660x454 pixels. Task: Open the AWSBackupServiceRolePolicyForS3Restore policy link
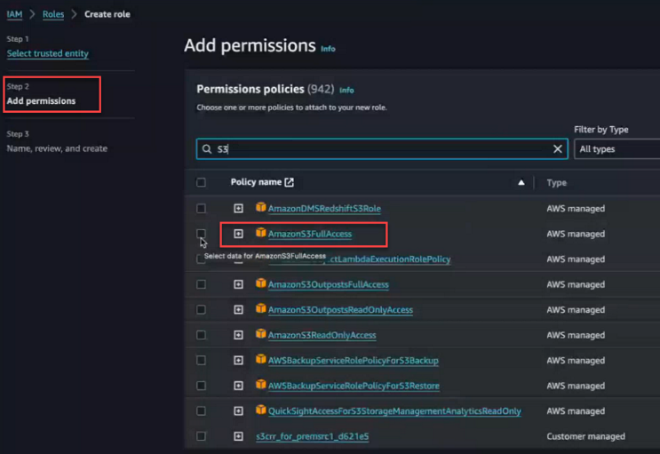coord(354,386)
